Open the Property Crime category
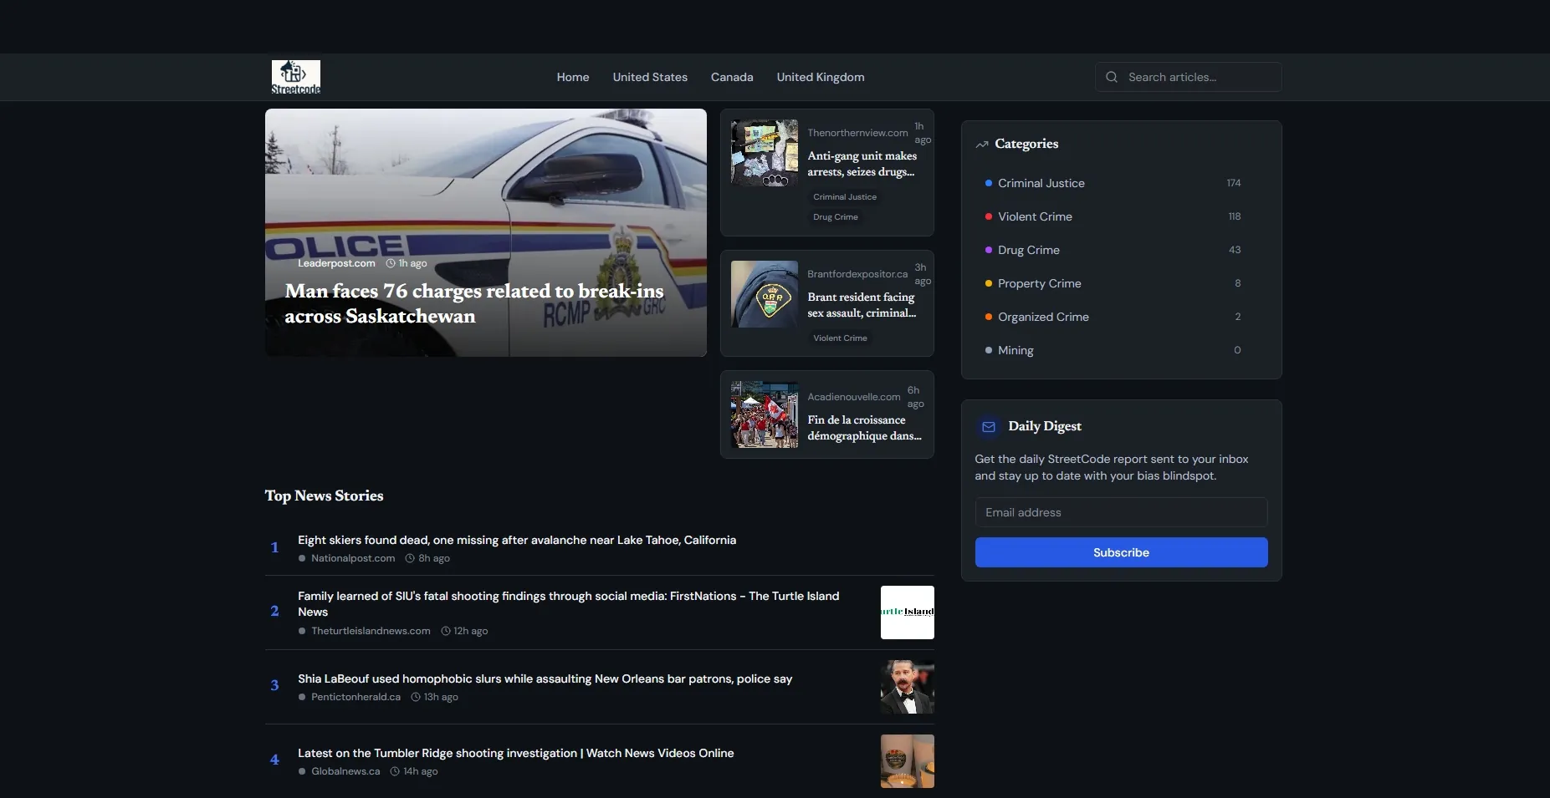This screenshot has width=1550, height=798. (1039, 283)
